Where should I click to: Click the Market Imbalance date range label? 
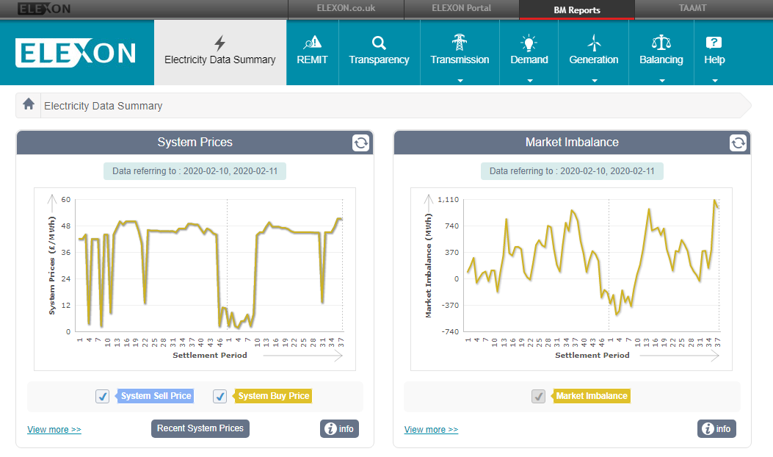pos(572,171)
